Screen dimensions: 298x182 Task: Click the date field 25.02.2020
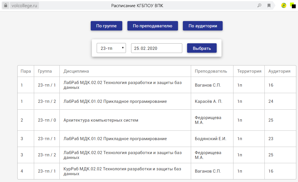pyautogui.click(x=157, y=48)
